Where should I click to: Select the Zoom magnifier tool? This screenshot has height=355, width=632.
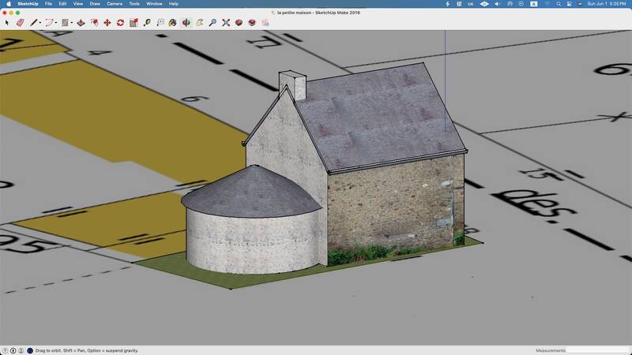[213, 23]
